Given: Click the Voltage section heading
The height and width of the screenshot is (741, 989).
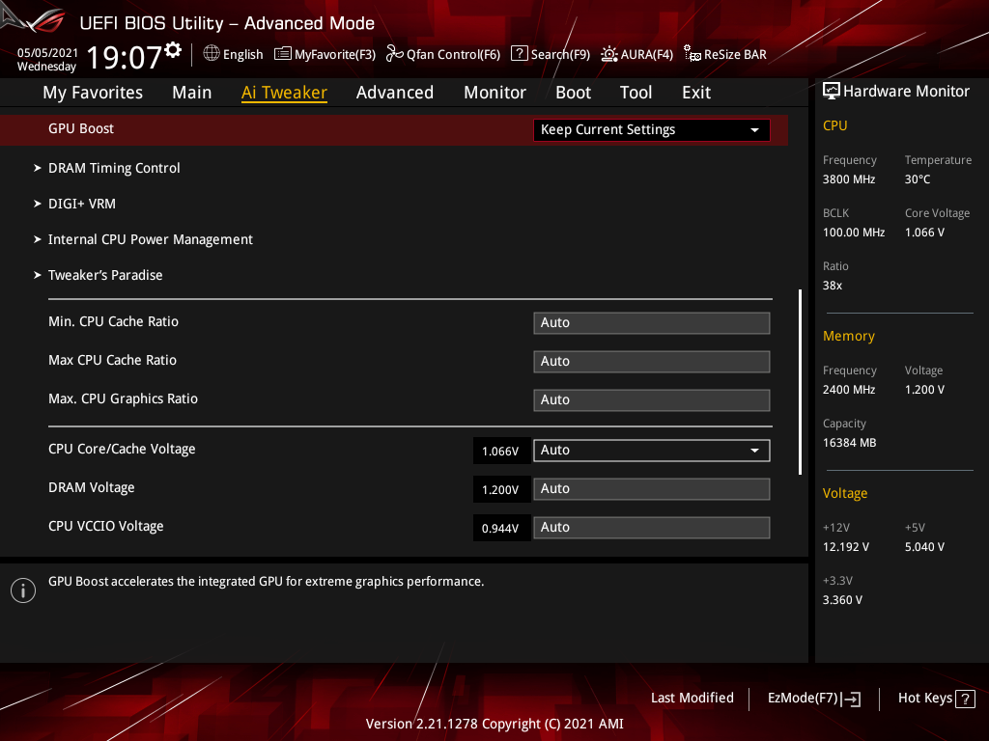Looking at the screenshot, I should pyautogui.click(x=844, y=493).
